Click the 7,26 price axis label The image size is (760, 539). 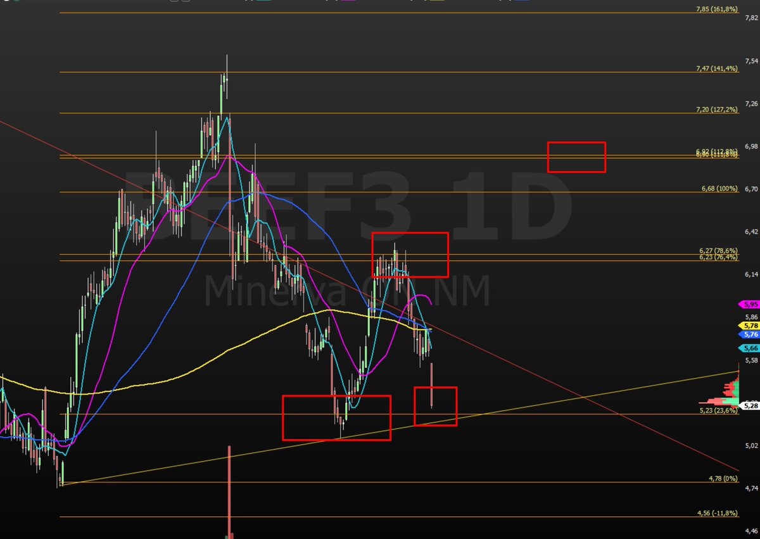coord(752,103)
